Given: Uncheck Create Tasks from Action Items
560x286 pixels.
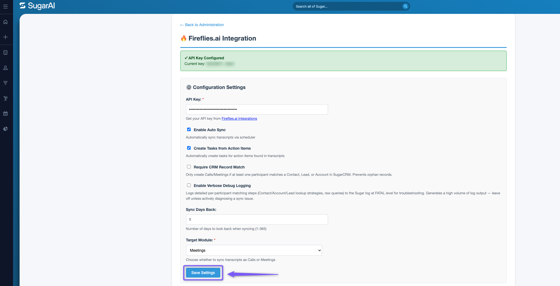Looking at the screenshot, I should tap(189, 148).
